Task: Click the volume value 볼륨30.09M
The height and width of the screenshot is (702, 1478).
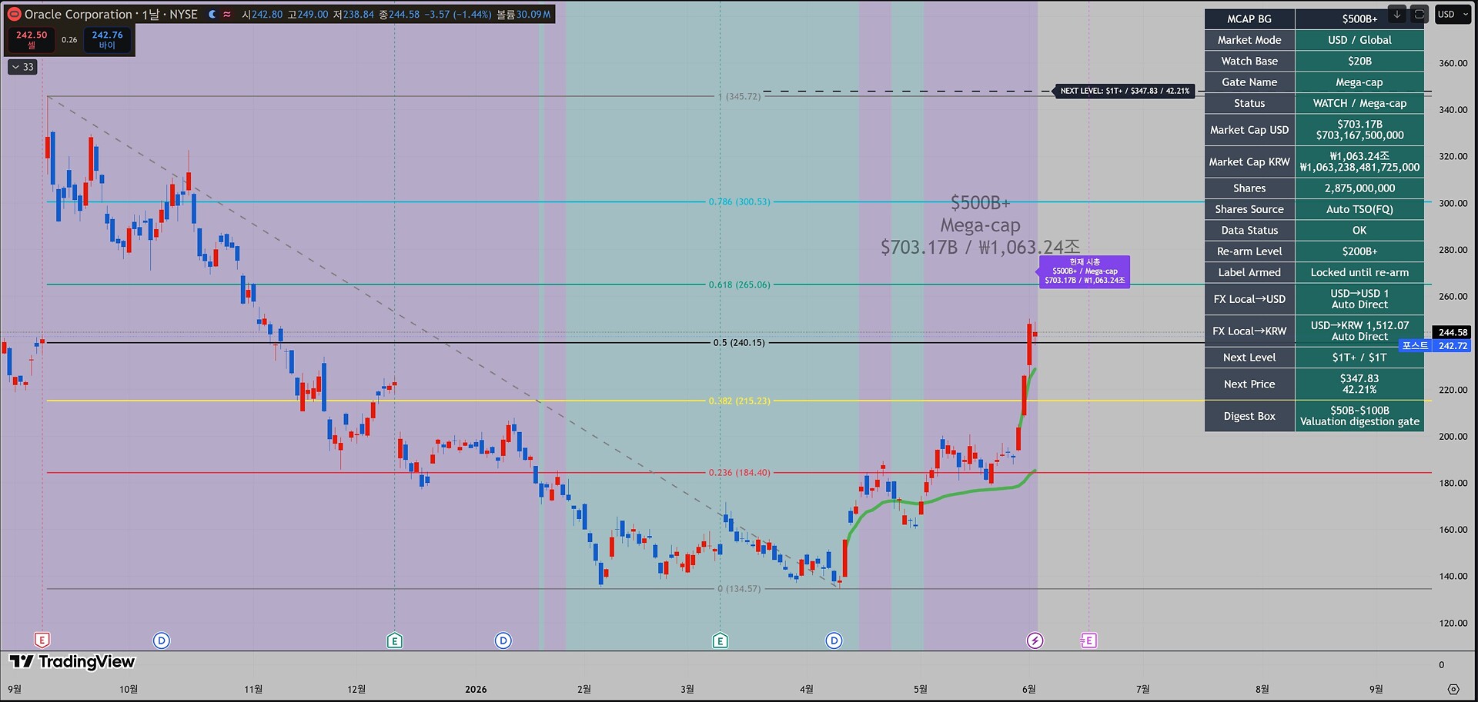Action: pos(523,14)
